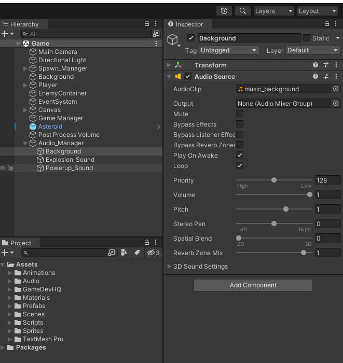Expand the Transform component
This screenshot has height=363, width=343.
(x=169, y=65)
